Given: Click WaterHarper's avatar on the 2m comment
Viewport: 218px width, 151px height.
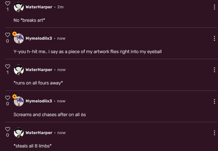Looking at the screenshot, I should (19, 7).
